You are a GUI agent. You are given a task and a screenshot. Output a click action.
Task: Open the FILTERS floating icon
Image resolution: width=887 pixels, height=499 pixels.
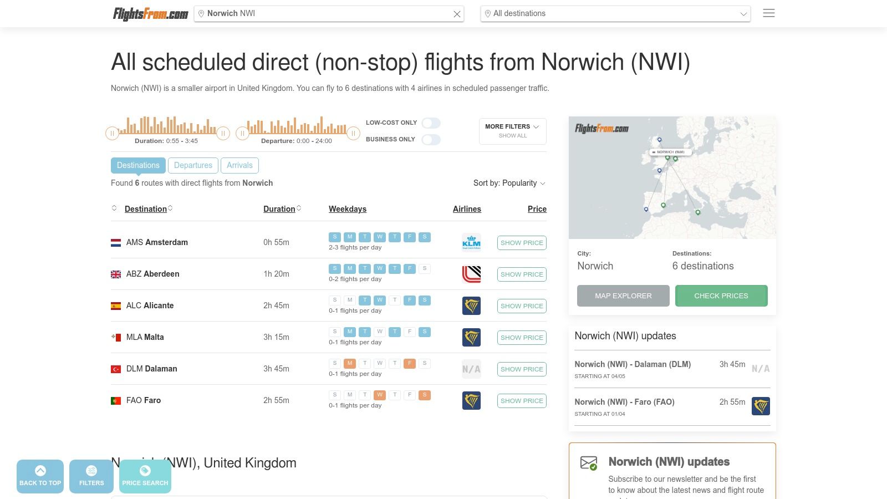pyautogui.click(x=91, y=476)
